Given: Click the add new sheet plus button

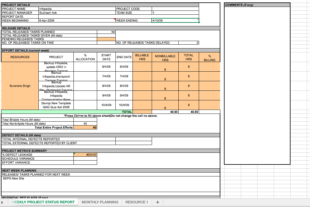Looking at the screenshot, I should 158,202.
